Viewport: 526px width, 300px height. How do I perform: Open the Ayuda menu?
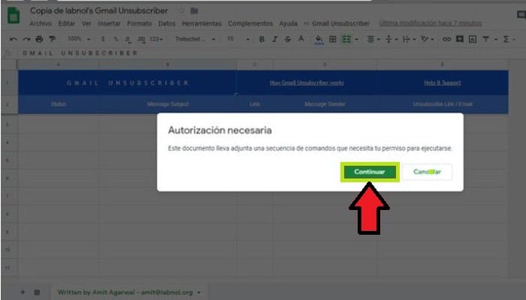pos(288,23)
